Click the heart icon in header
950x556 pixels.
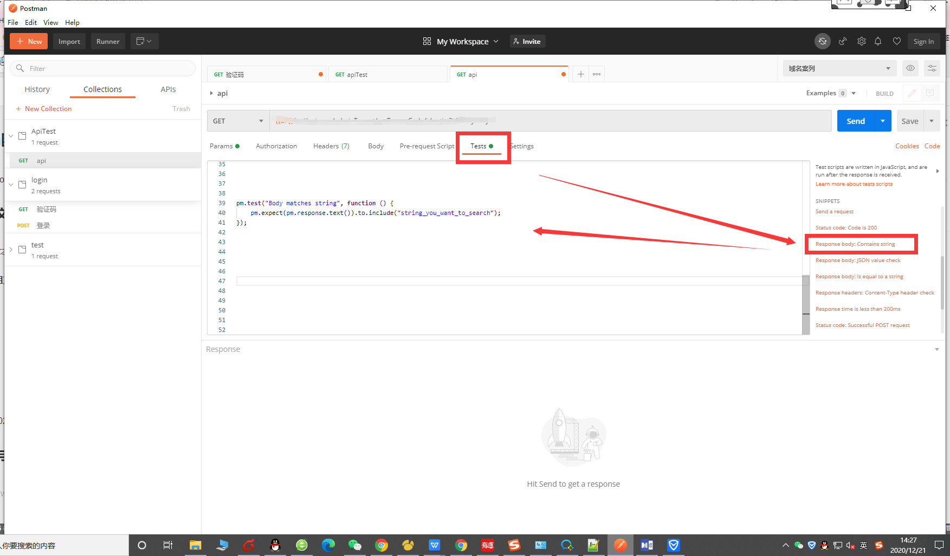(897, 41)
